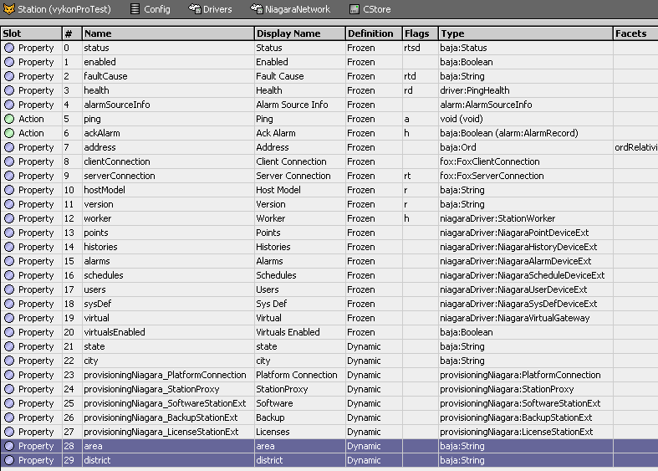Click the green Action icon for ackAlarm
The height and width of the screenshot is (471, 658).
click(9, 133)
